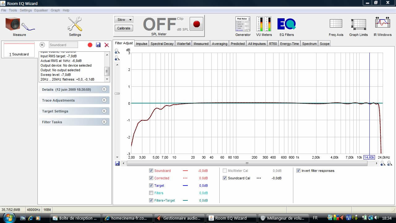Click the vertical zoom-in magnifier at the graph top

click(x=117, y=52)
